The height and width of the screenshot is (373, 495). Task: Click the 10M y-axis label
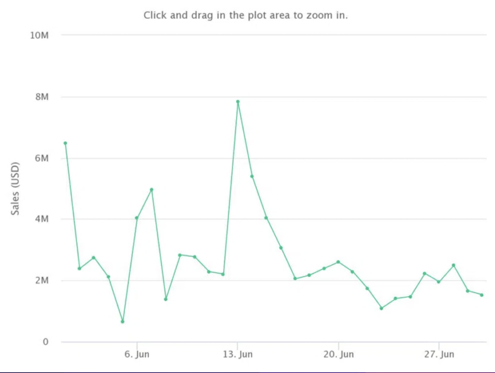pos(39,35)
